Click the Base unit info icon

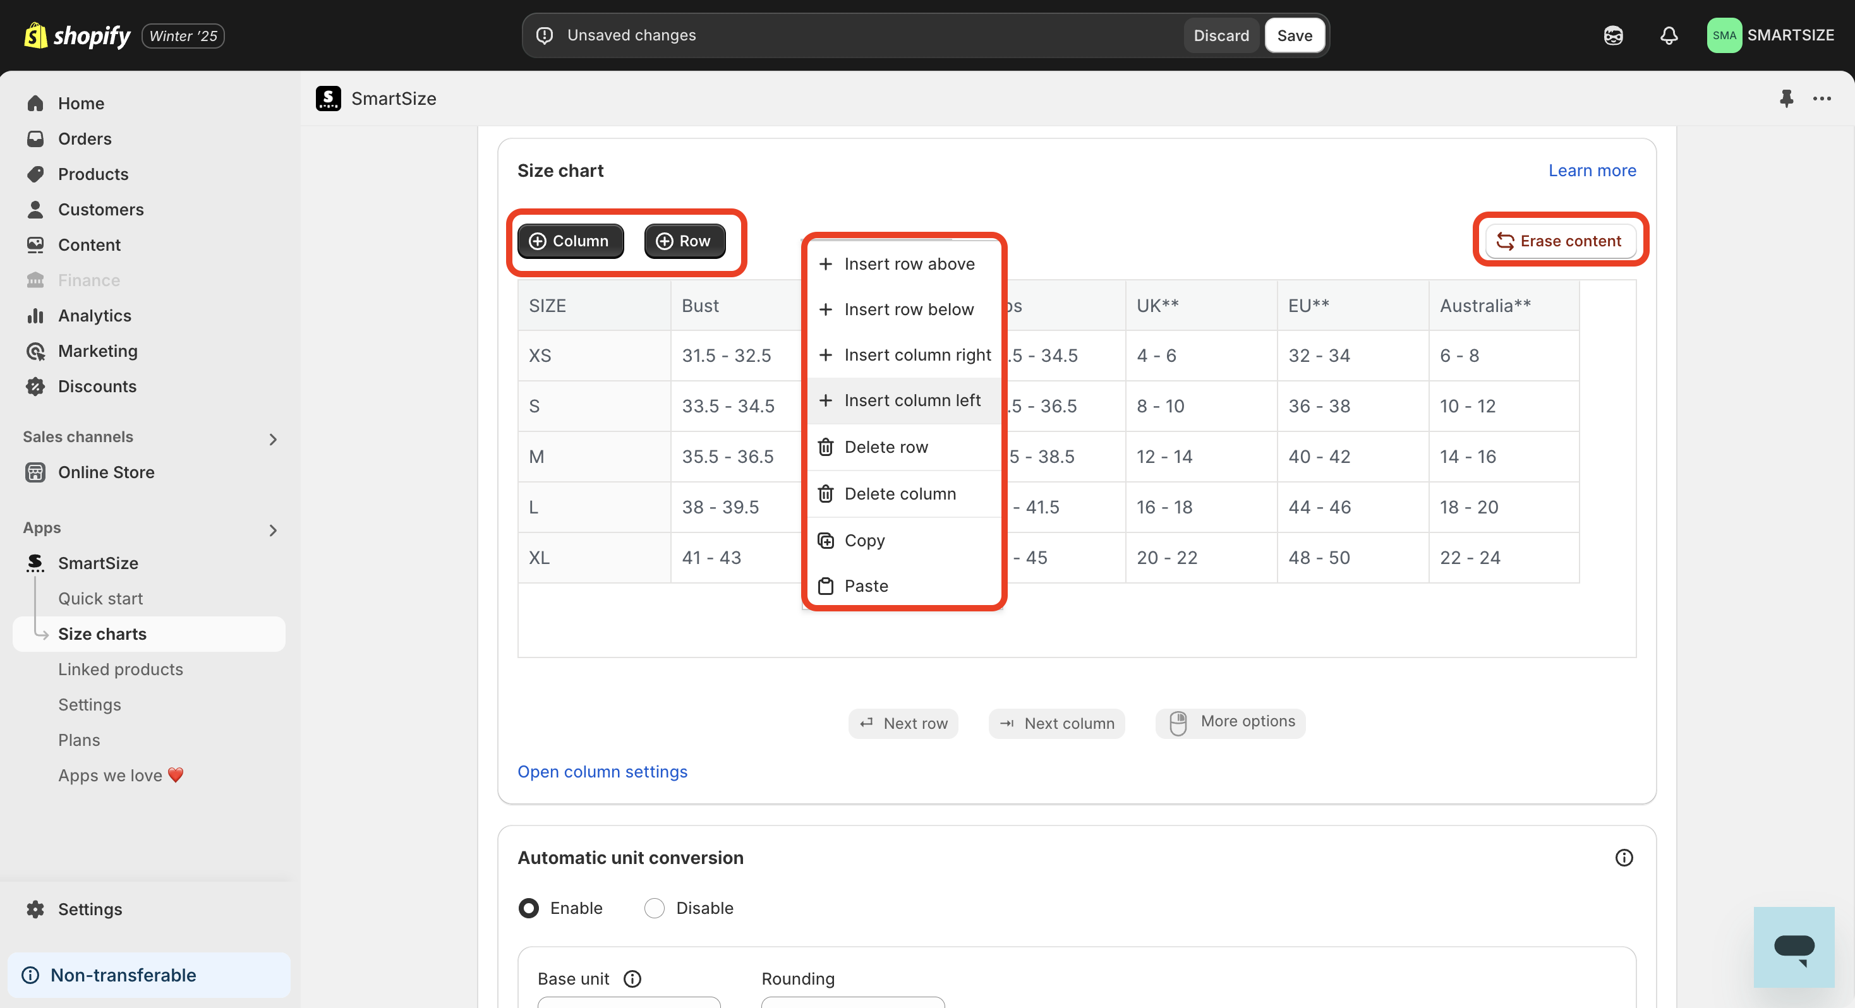tap(632, 978)
